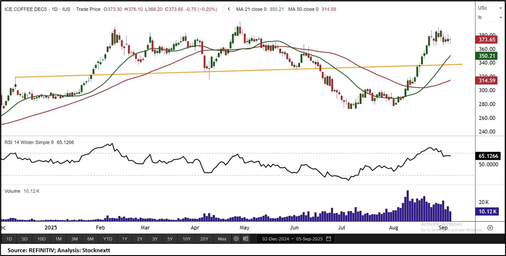Viewport: 506px width, 256px height.
Task: Click the MA 50 close indicator label
Action: 303,9
